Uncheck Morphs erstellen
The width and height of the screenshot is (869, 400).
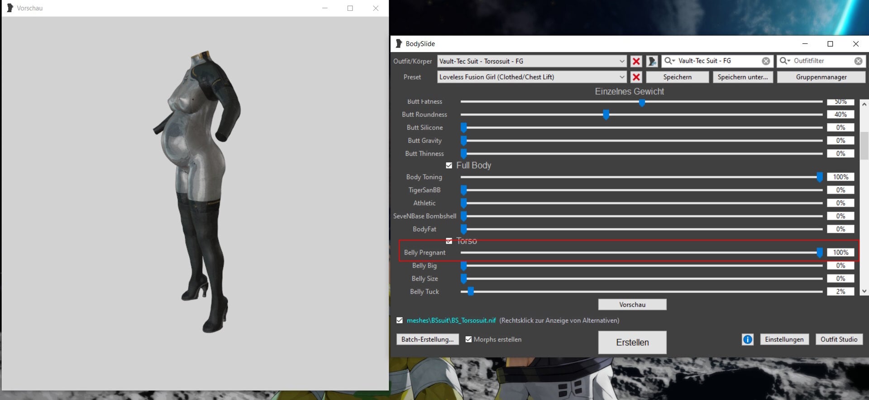click(468, 339)
